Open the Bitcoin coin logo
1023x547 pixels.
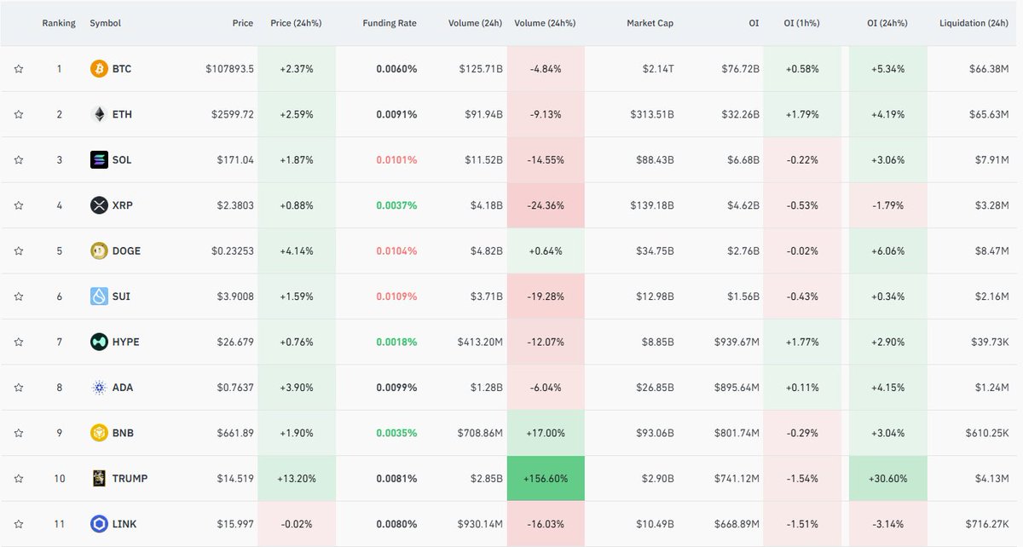tap(99, 68)
